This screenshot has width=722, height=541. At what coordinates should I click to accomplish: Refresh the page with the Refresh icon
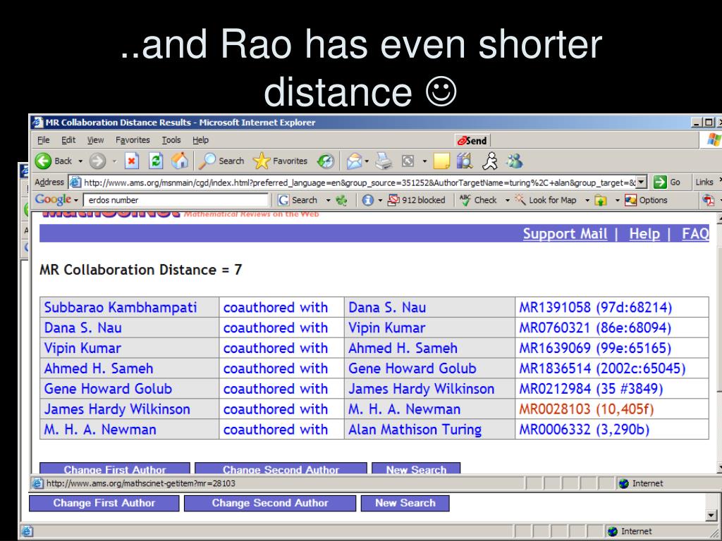(156, 161)
